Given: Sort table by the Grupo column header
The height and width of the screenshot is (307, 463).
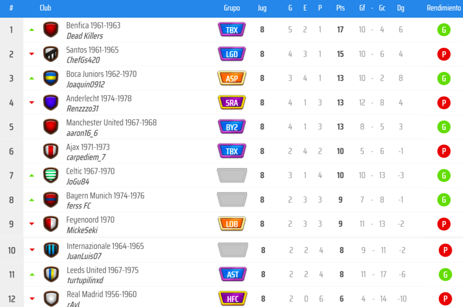Looking at the screenshot, I should 231,8.
